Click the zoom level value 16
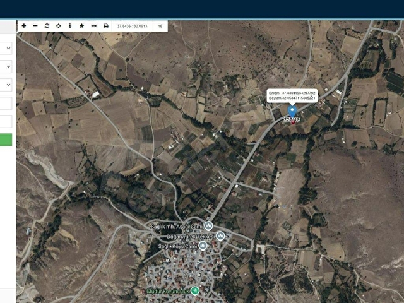404x303 pixels. (x=160, y=26)
